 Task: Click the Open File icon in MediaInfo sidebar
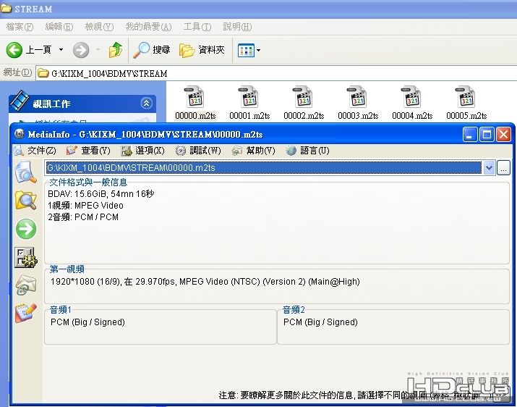point(26,172)
